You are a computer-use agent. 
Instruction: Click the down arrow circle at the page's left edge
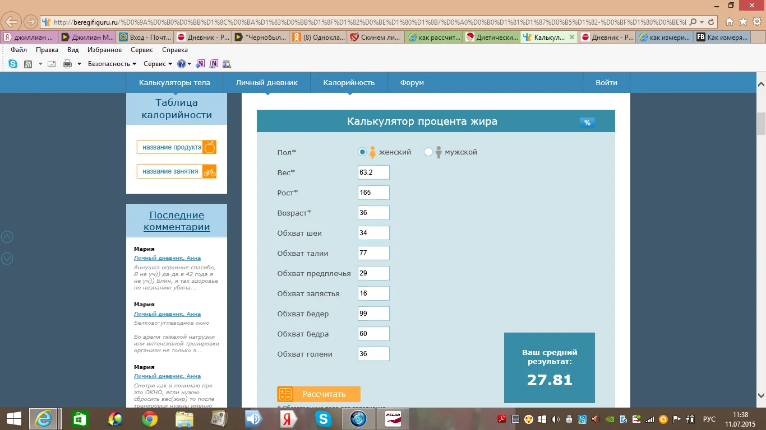[x=7, y=258]
